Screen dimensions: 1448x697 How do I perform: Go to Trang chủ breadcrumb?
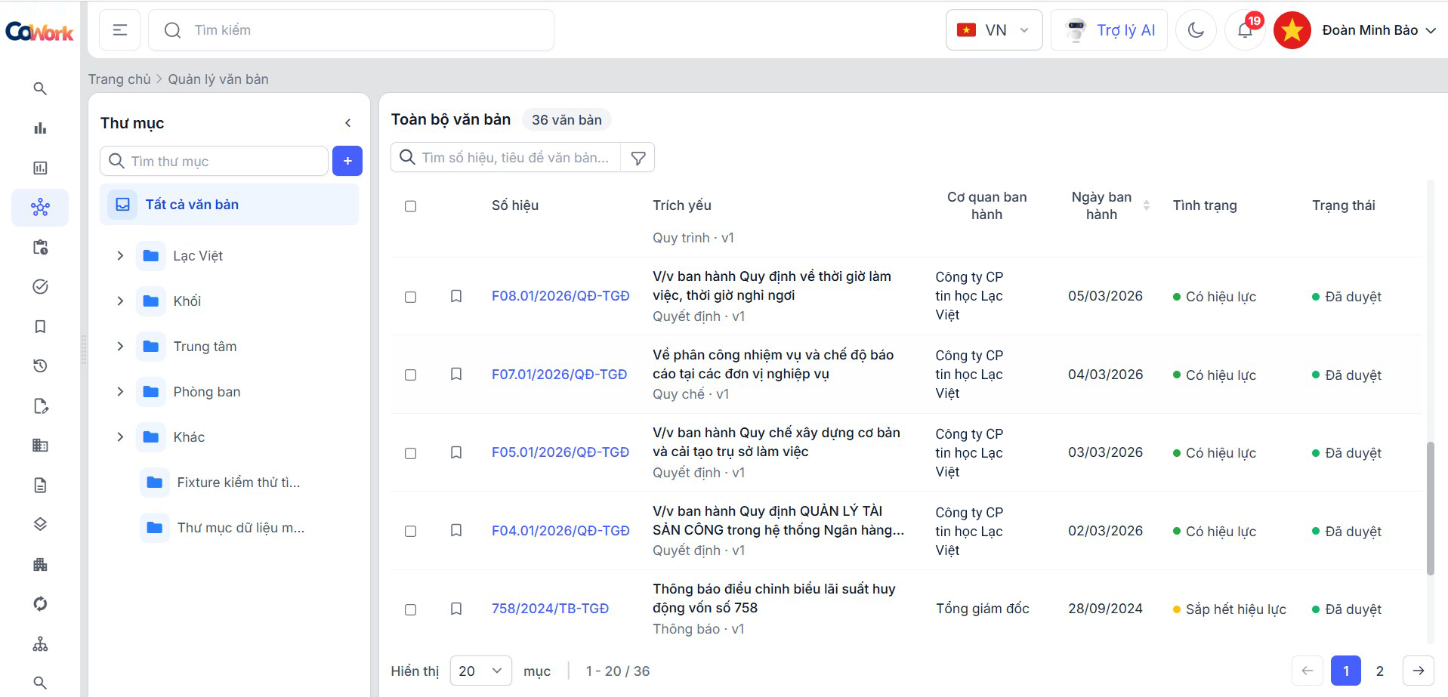click(x=119, y=79)
